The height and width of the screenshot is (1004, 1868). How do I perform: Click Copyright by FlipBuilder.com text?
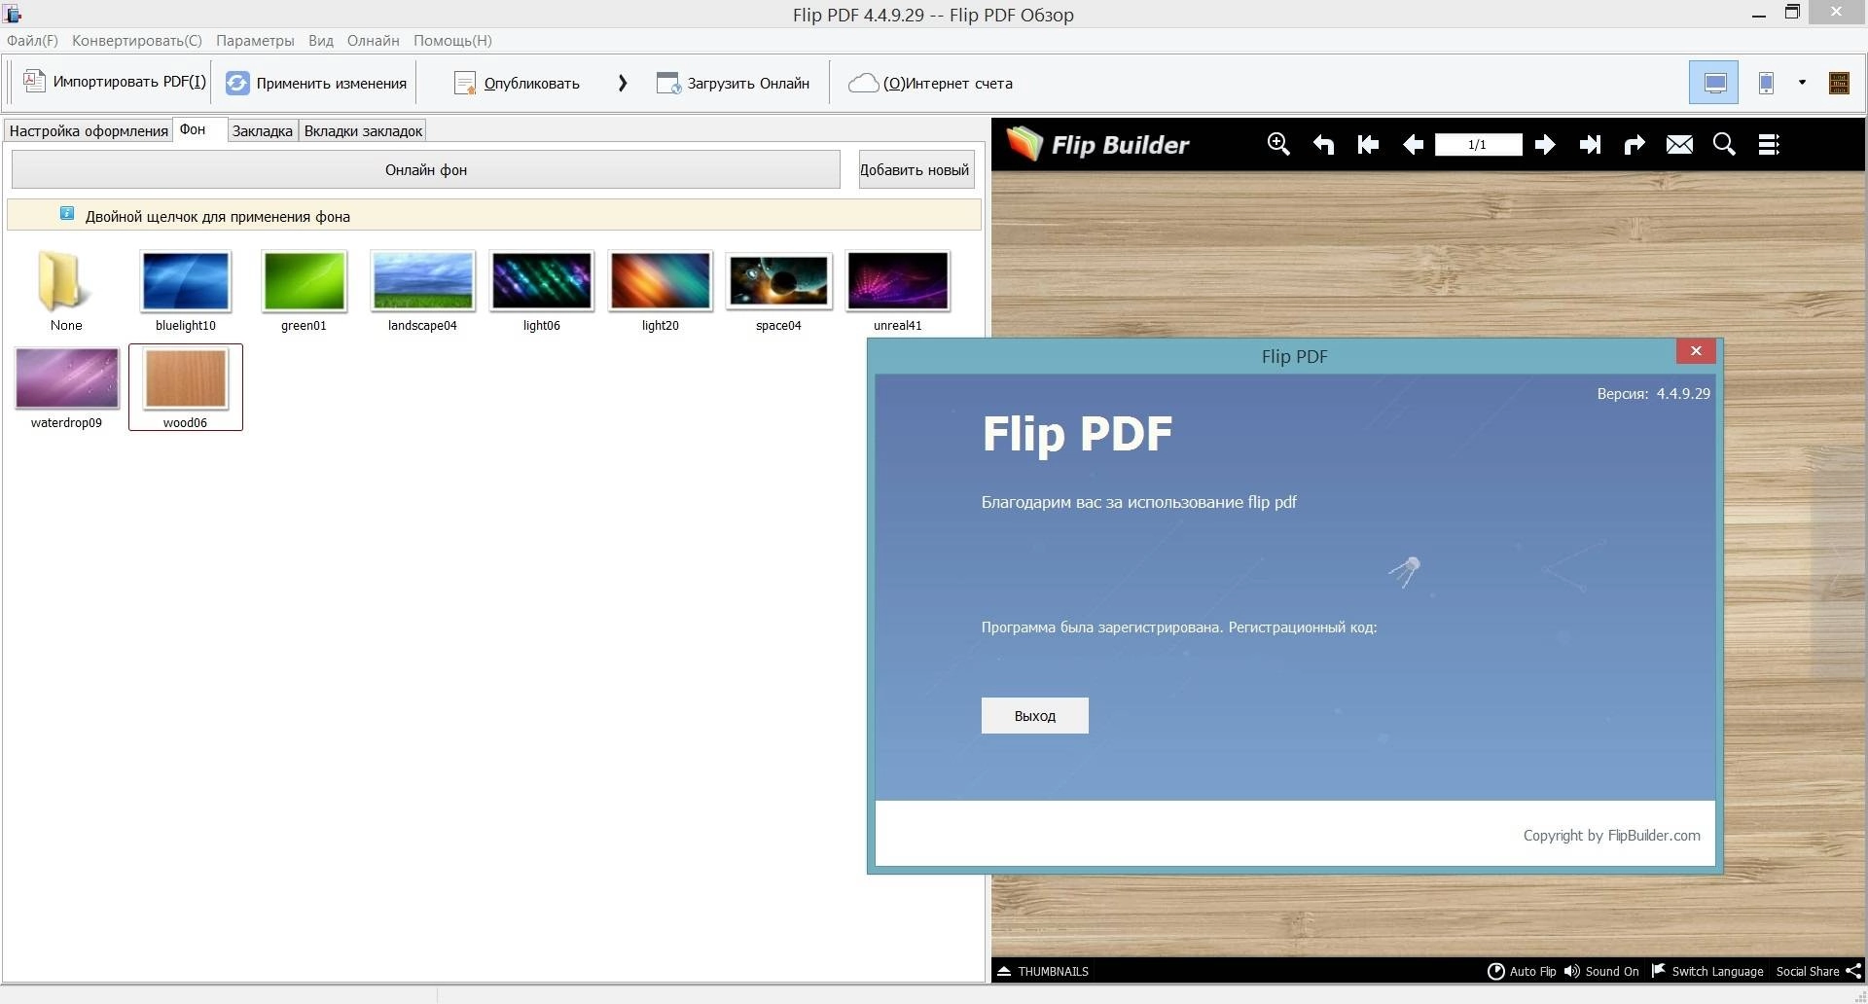click(1612, 835)
